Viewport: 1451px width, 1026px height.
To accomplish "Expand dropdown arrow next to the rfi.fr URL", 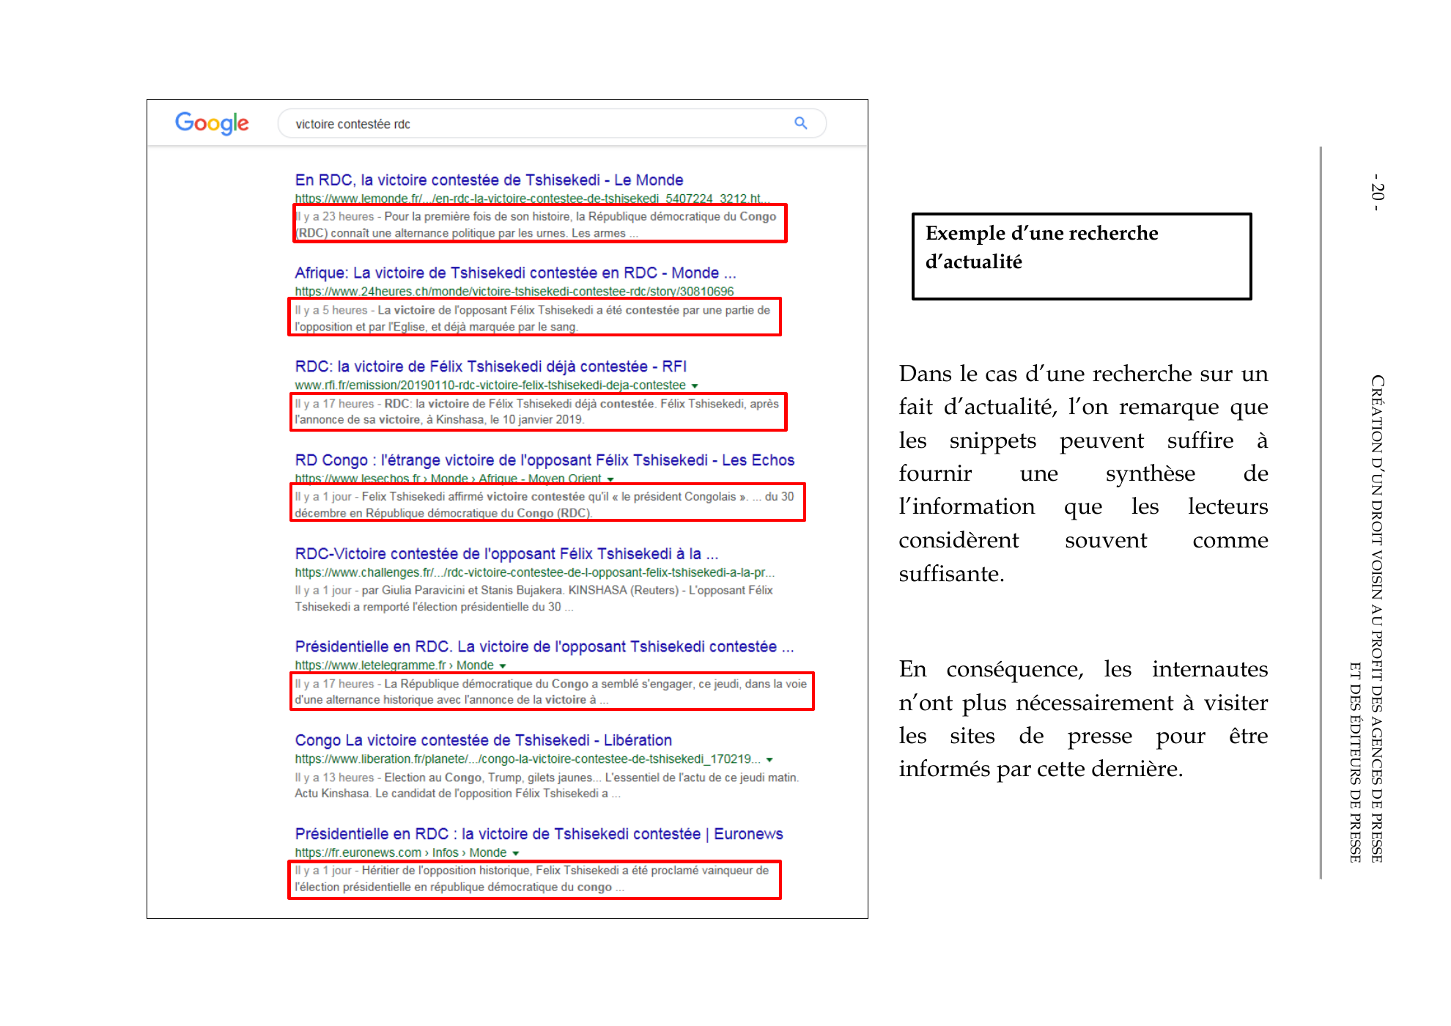I will (x=695, y=385).
